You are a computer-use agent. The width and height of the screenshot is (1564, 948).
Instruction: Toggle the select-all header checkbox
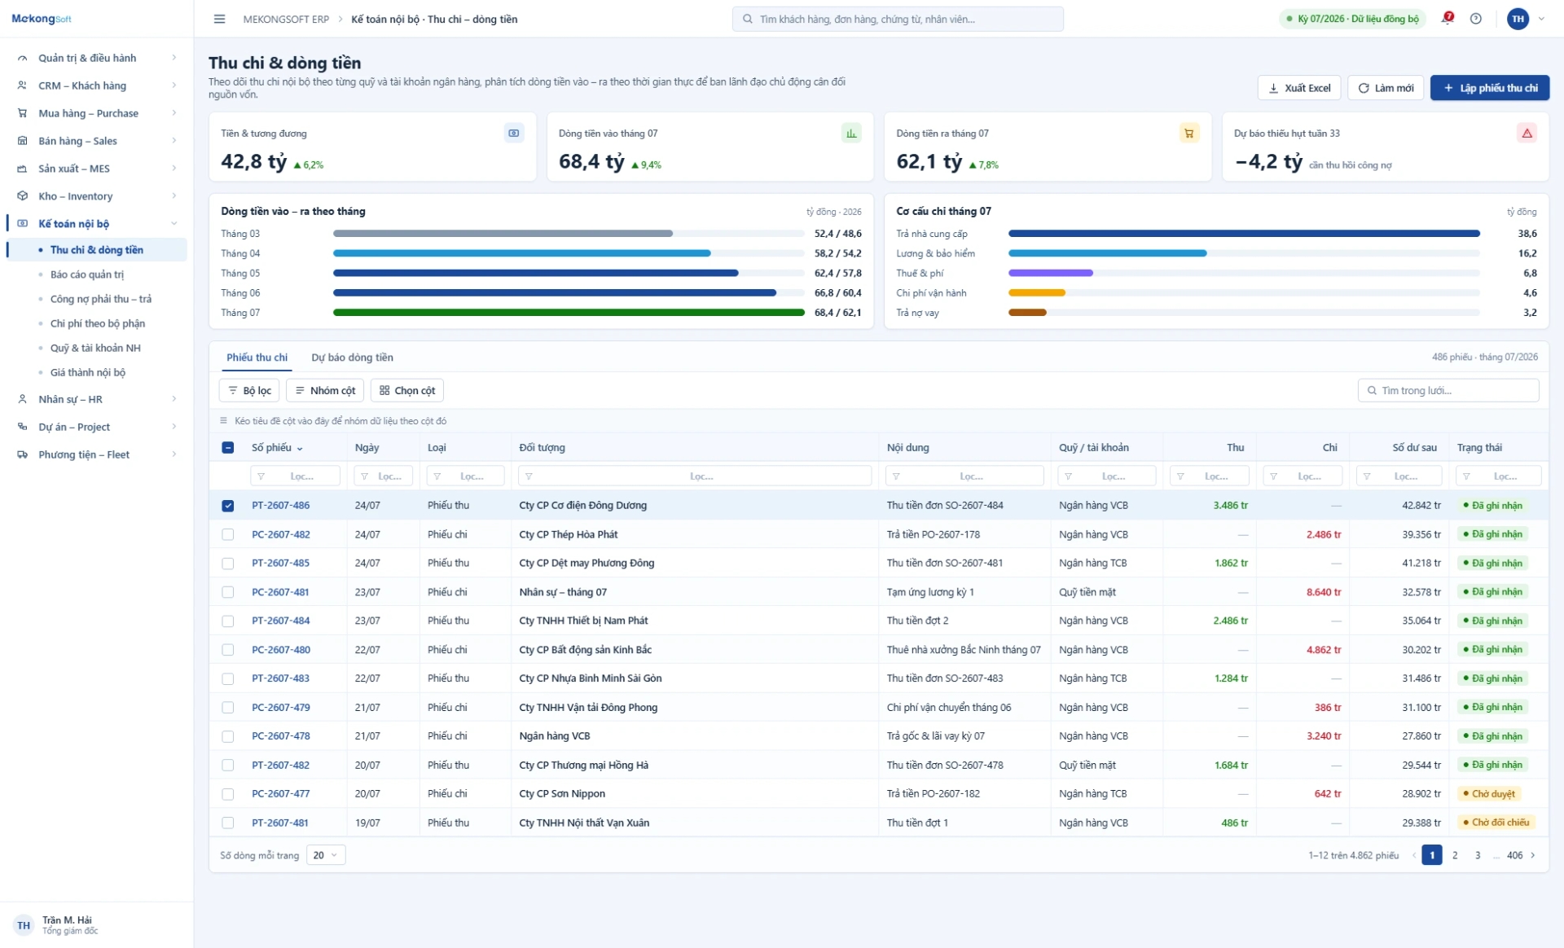pos(228,448)
